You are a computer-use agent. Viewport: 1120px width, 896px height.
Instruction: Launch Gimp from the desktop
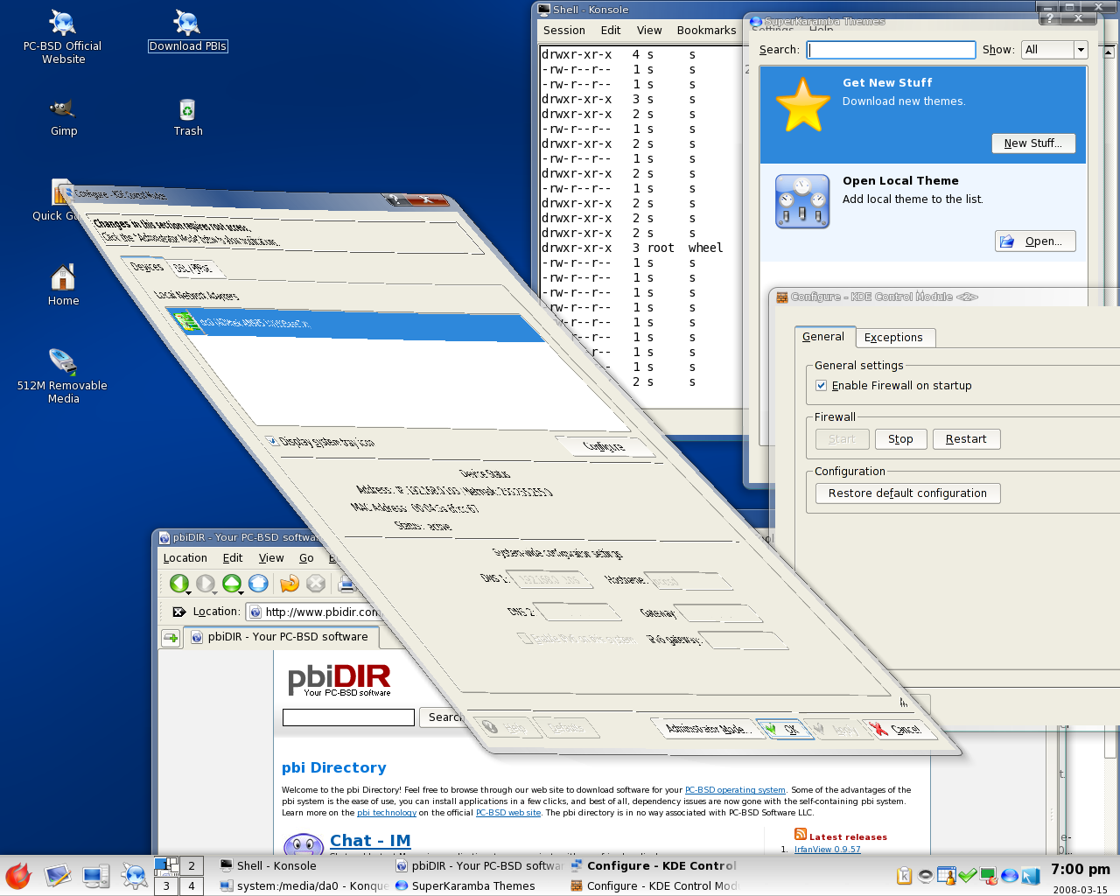[x=63, y=117]
